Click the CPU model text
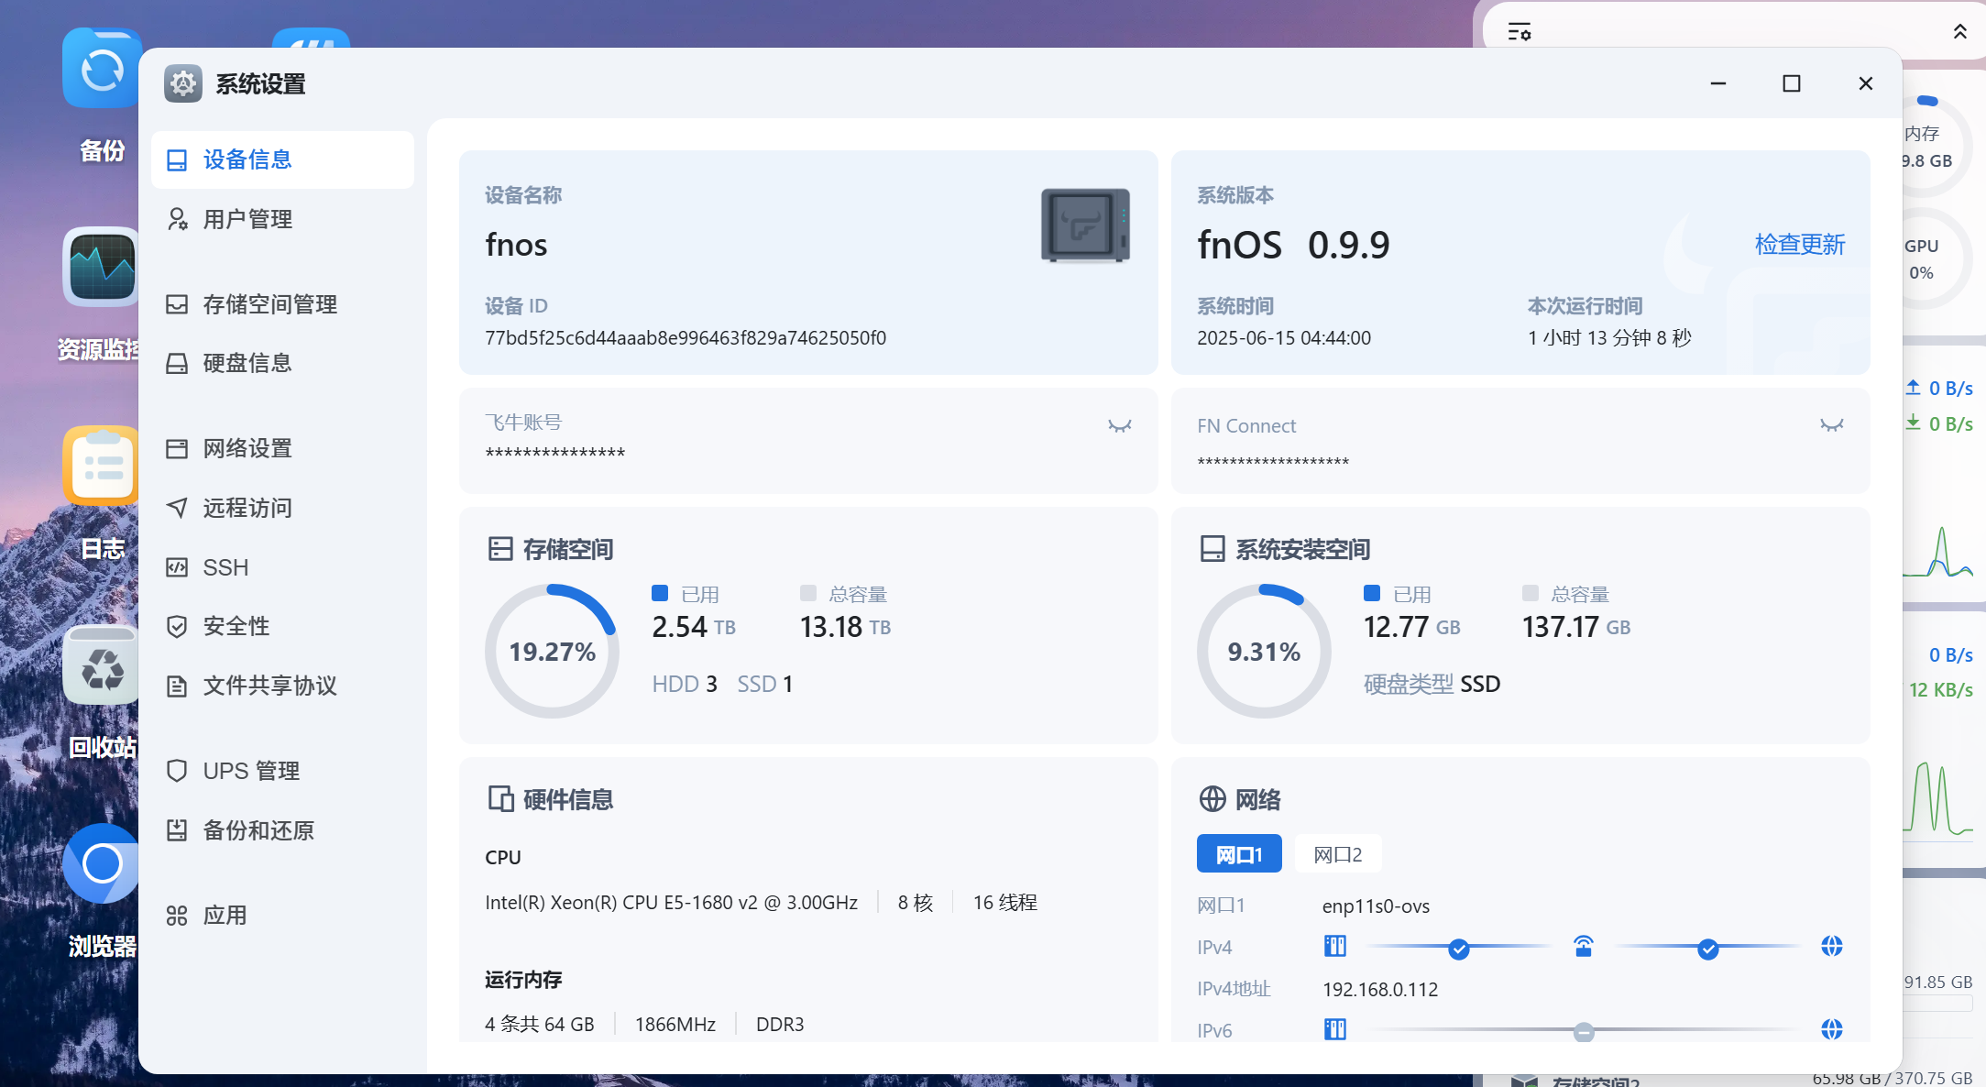Screen dimensions: 1986x1087 point(671,903)
